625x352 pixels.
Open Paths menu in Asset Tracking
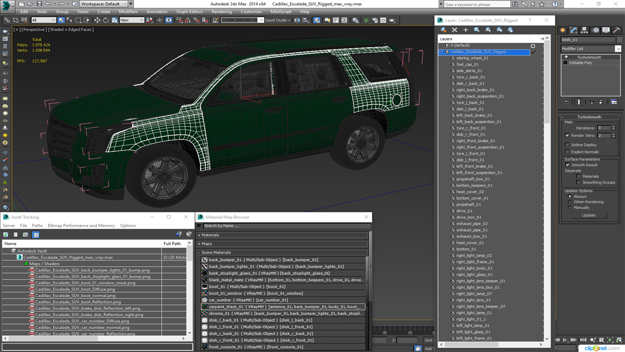click(37, 226)
